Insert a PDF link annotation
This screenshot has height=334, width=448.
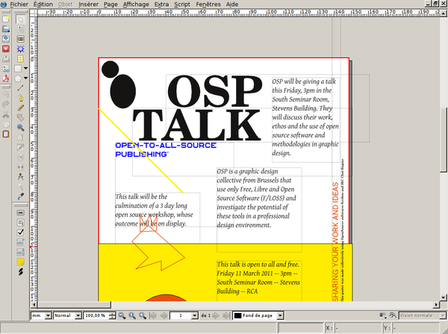click(20, 272)
